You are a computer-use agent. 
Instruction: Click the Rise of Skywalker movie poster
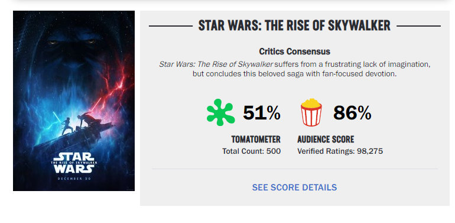[x=74, y=101]
